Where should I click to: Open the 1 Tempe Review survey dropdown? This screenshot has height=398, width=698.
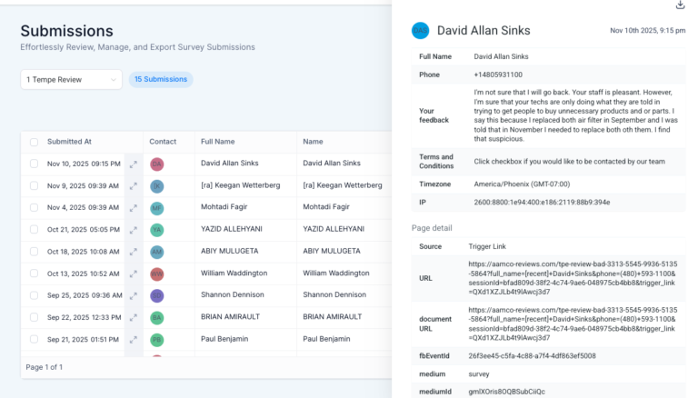coord(71,80)
